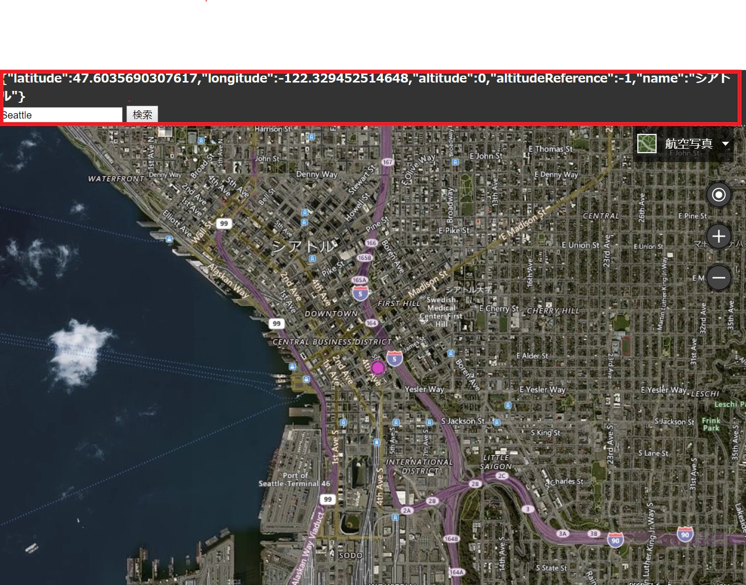Click the Port of Seattle-Terminal 46 label

tap(294, 479)
